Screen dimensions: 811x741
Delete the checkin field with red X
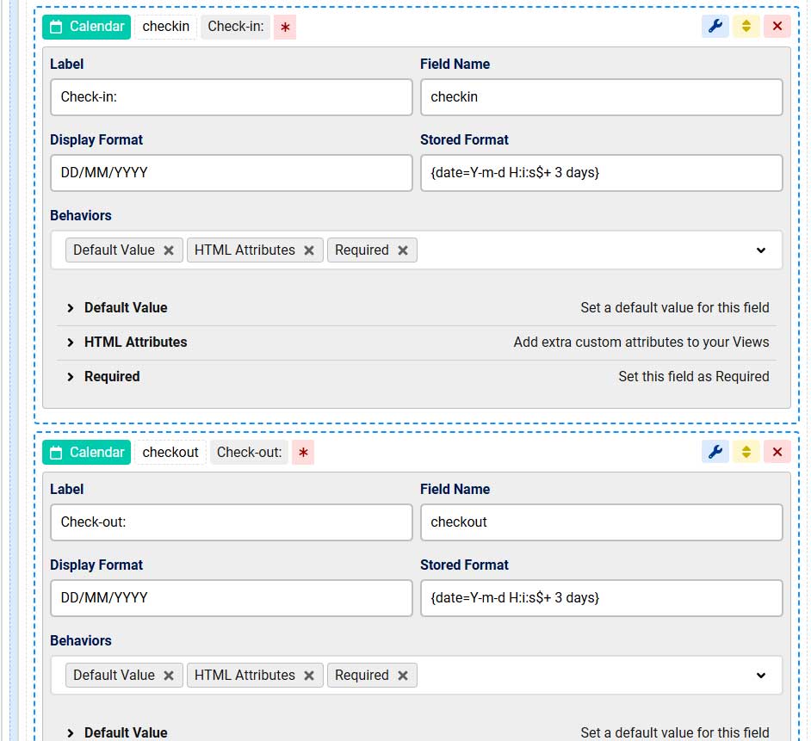pos(777,27)
